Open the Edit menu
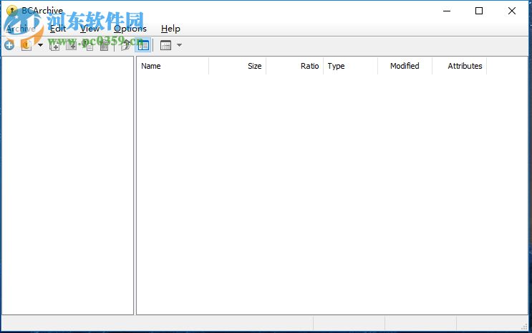Screen dimensions: 532x333 tap(58, 29)
